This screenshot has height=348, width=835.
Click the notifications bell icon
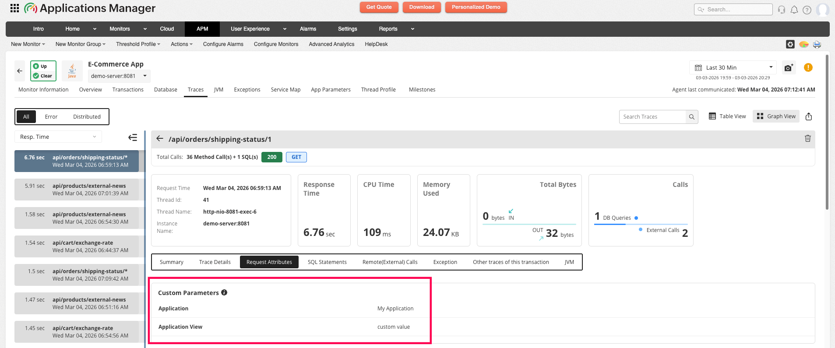coord(794,10)
